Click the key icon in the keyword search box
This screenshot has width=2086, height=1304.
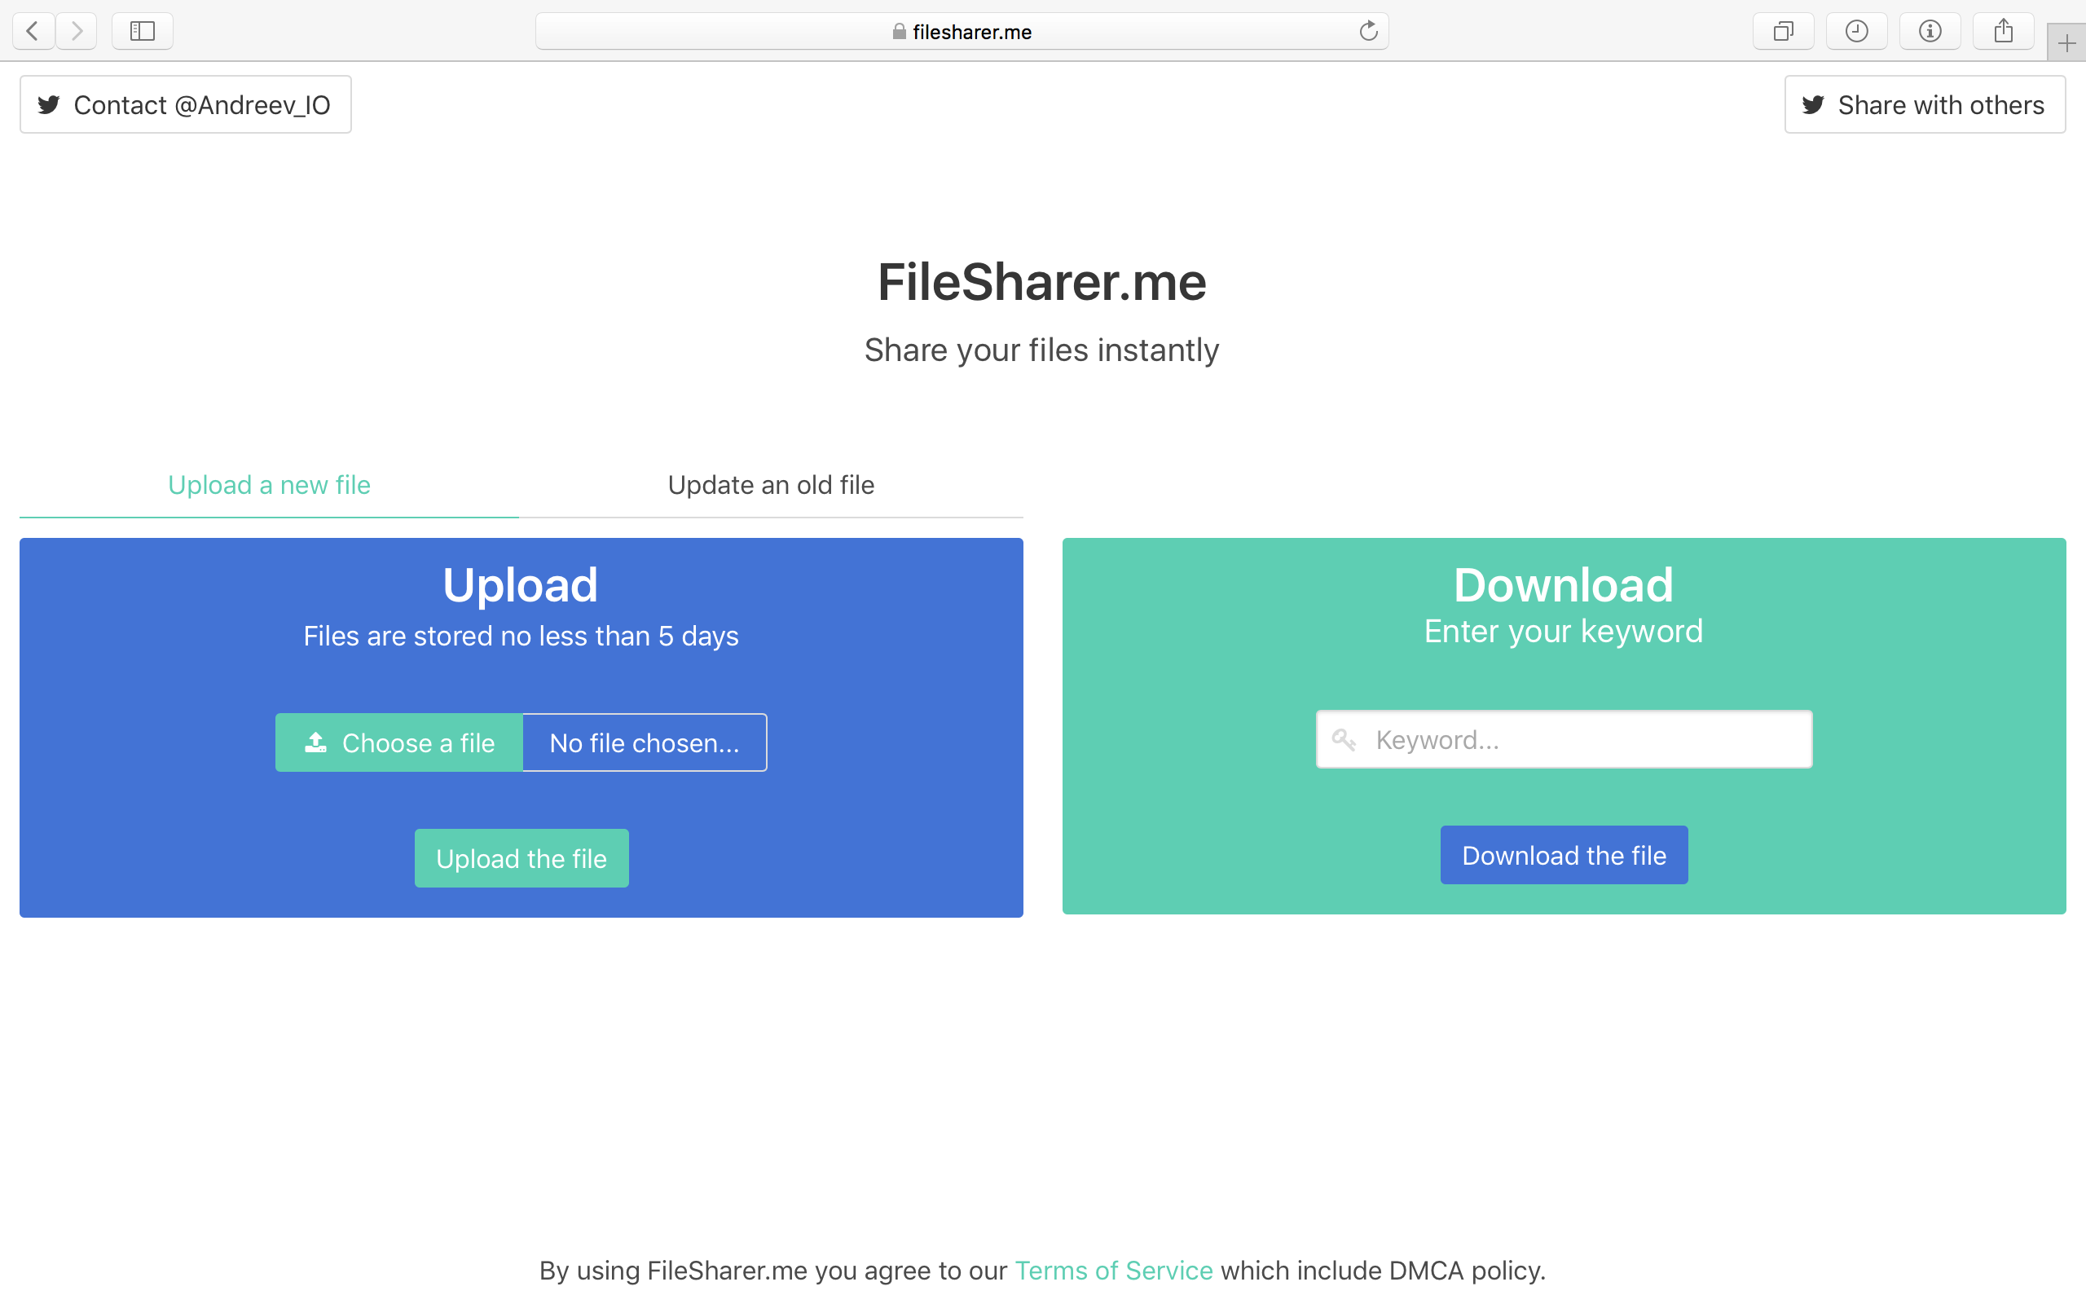point(1345,740)
